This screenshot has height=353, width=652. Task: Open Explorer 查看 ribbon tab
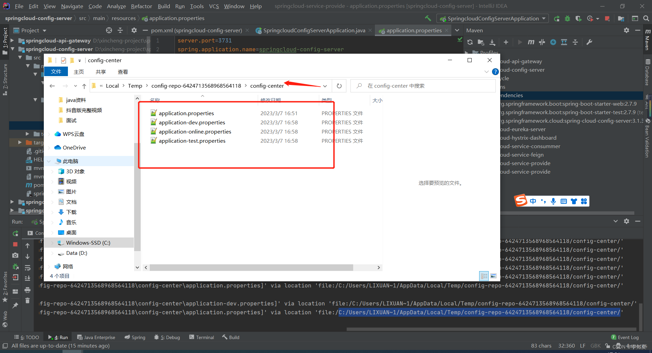tap(123, 72)
